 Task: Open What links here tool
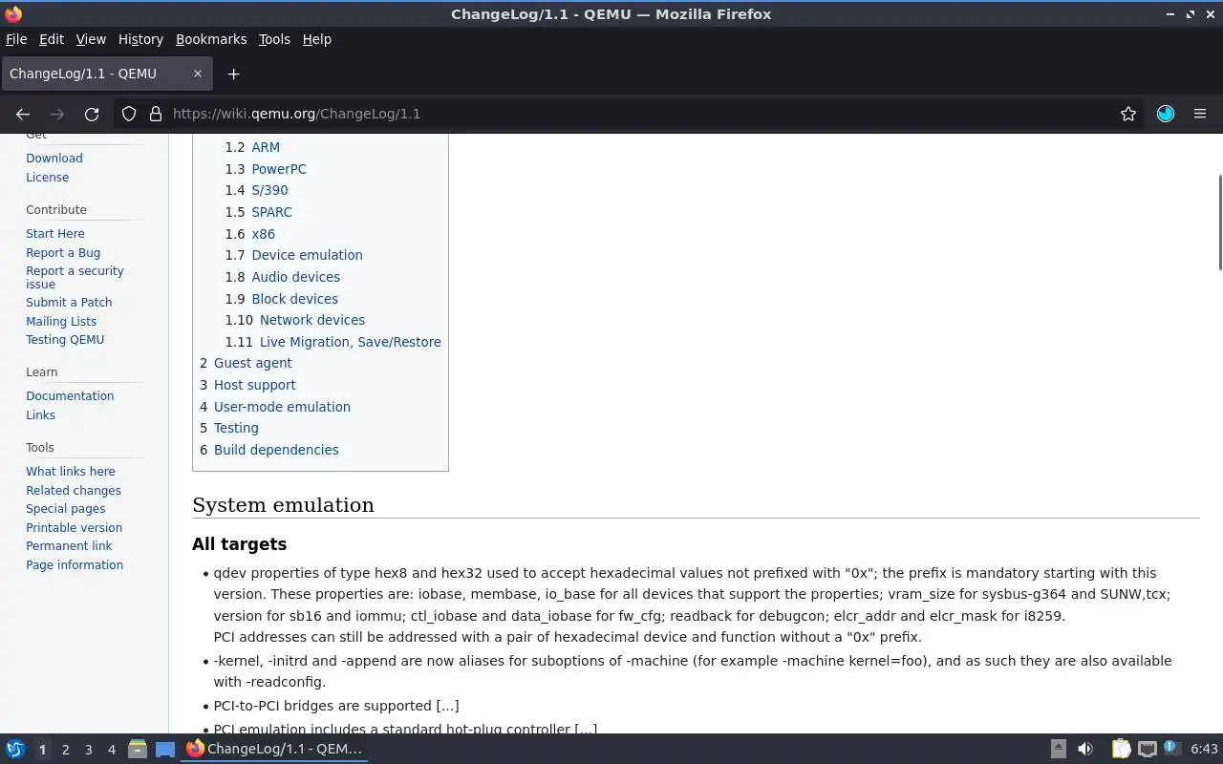tap(71, 472)
